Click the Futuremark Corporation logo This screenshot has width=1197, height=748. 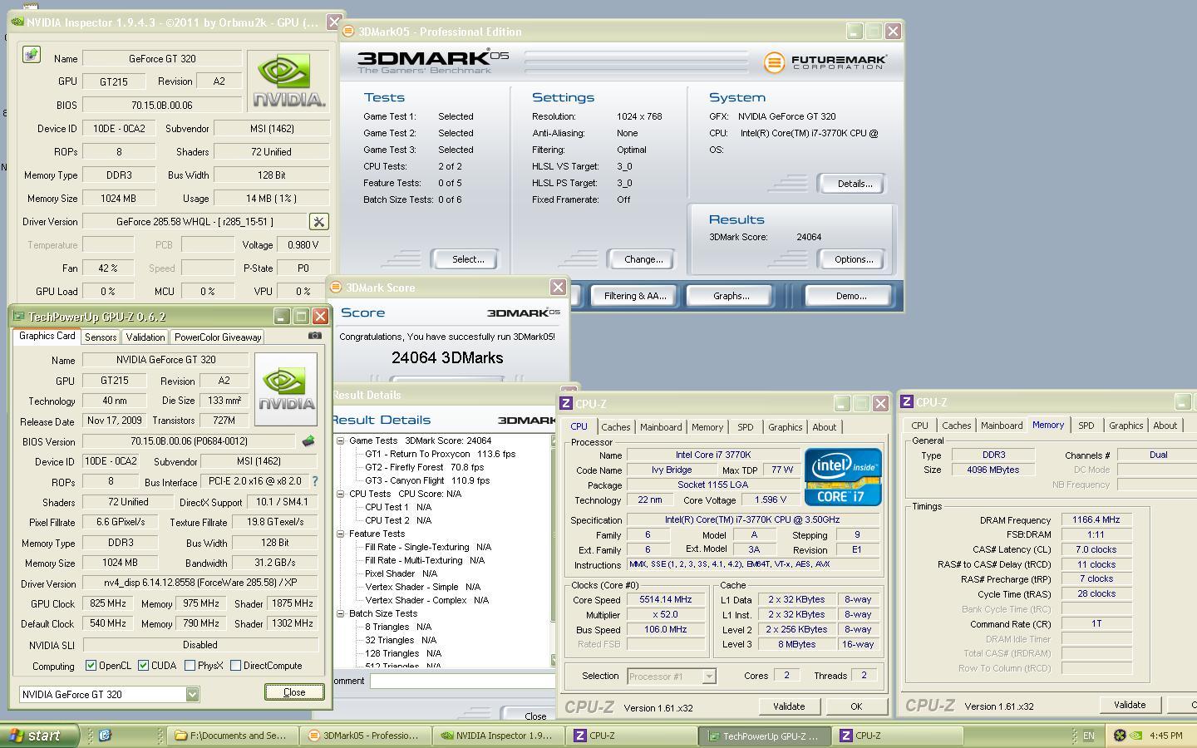click(x=825, y=62)
